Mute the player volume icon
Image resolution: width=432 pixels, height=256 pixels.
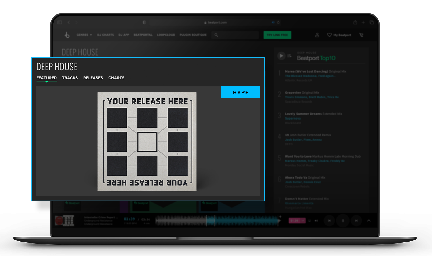pos(316,221)
